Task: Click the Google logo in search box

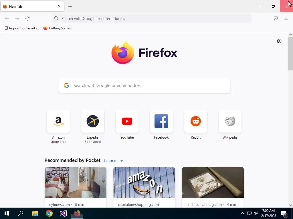Action: [x=67, y=85]
